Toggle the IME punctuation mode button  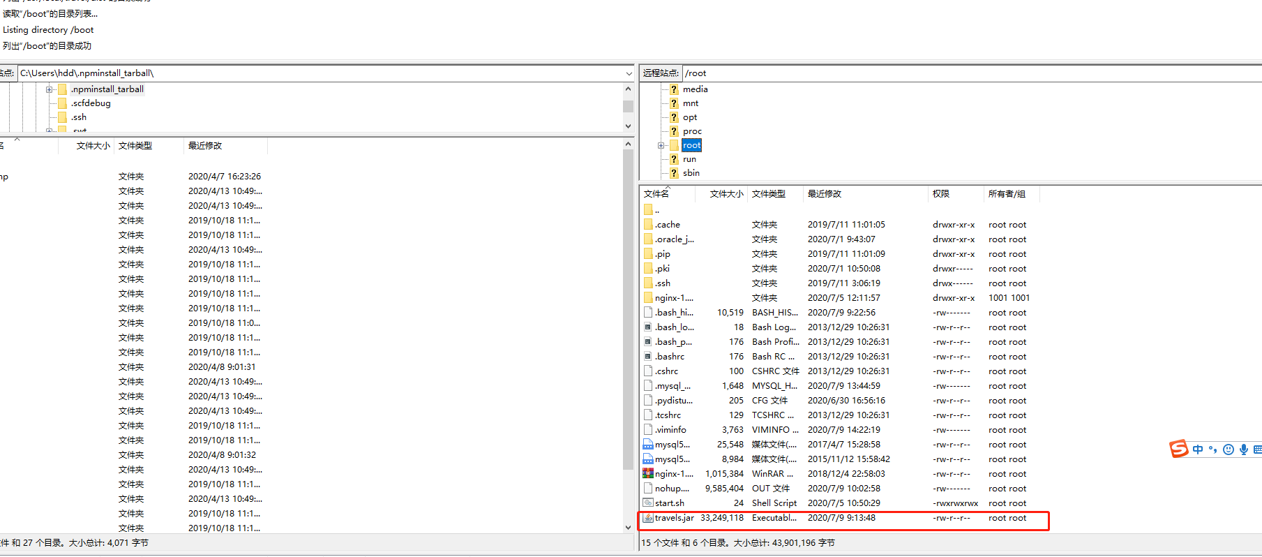pos(1213,450)
